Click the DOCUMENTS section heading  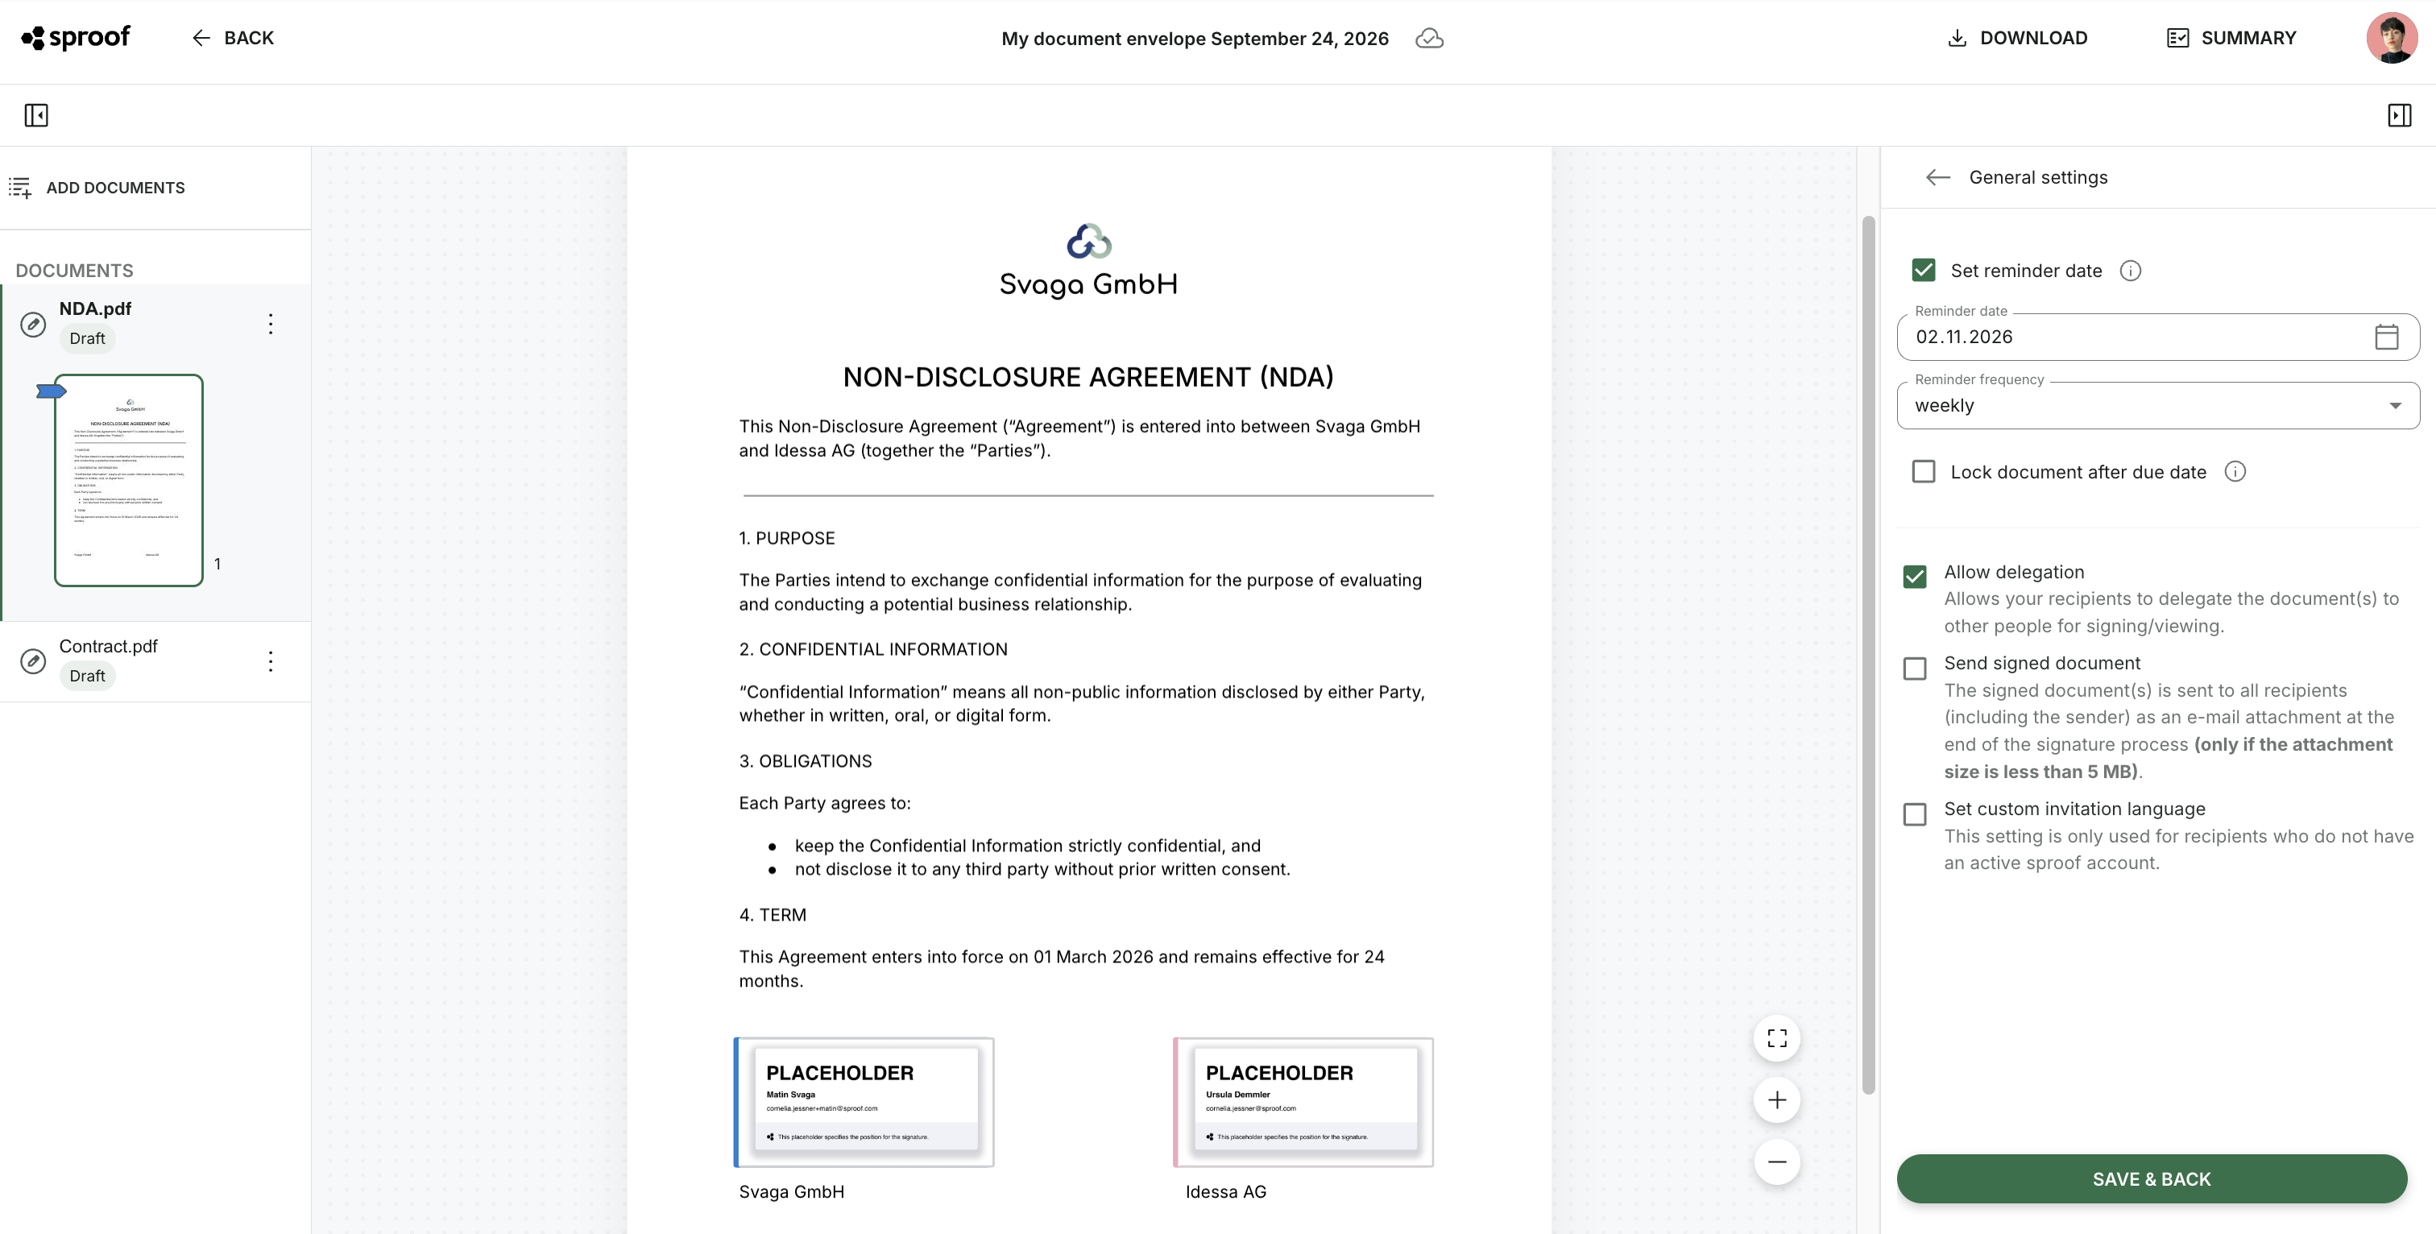74,271
